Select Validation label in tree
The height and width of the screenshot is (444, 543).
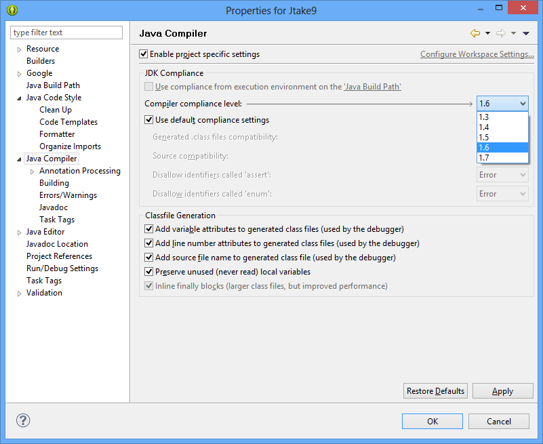click(x=44, y=293)
